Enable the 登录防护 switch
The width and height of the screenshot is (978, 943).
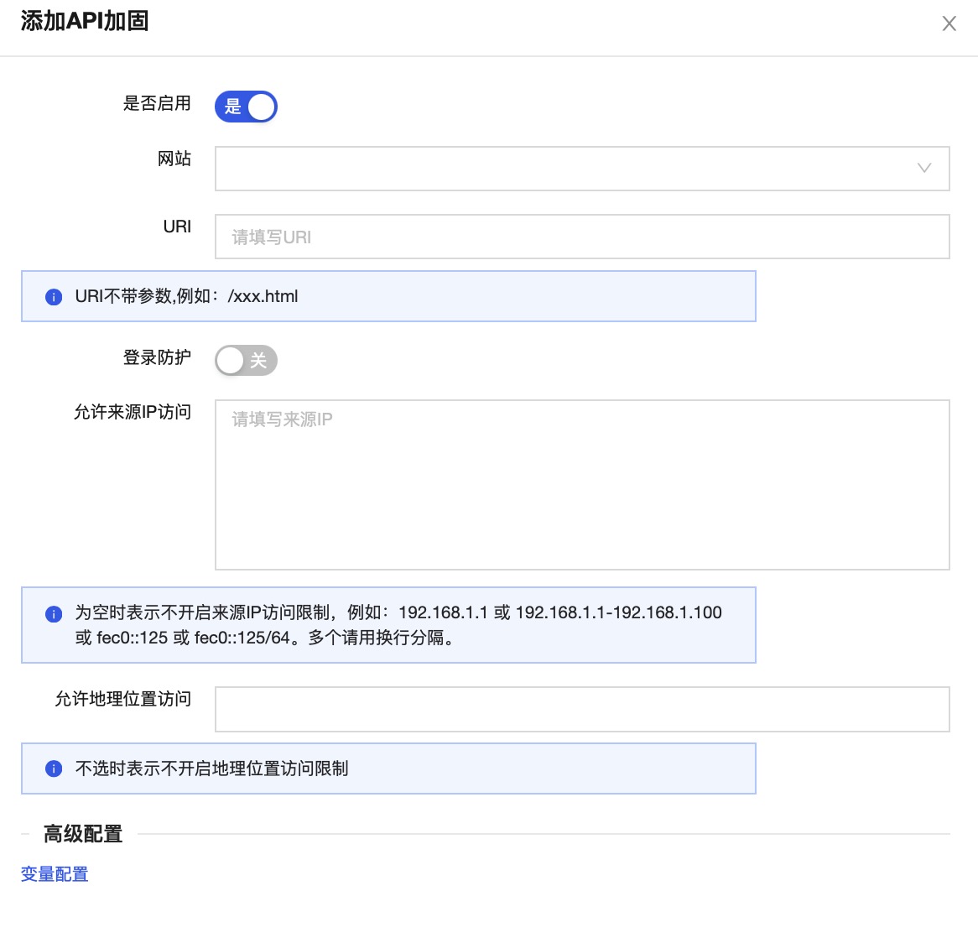(246, 361)
